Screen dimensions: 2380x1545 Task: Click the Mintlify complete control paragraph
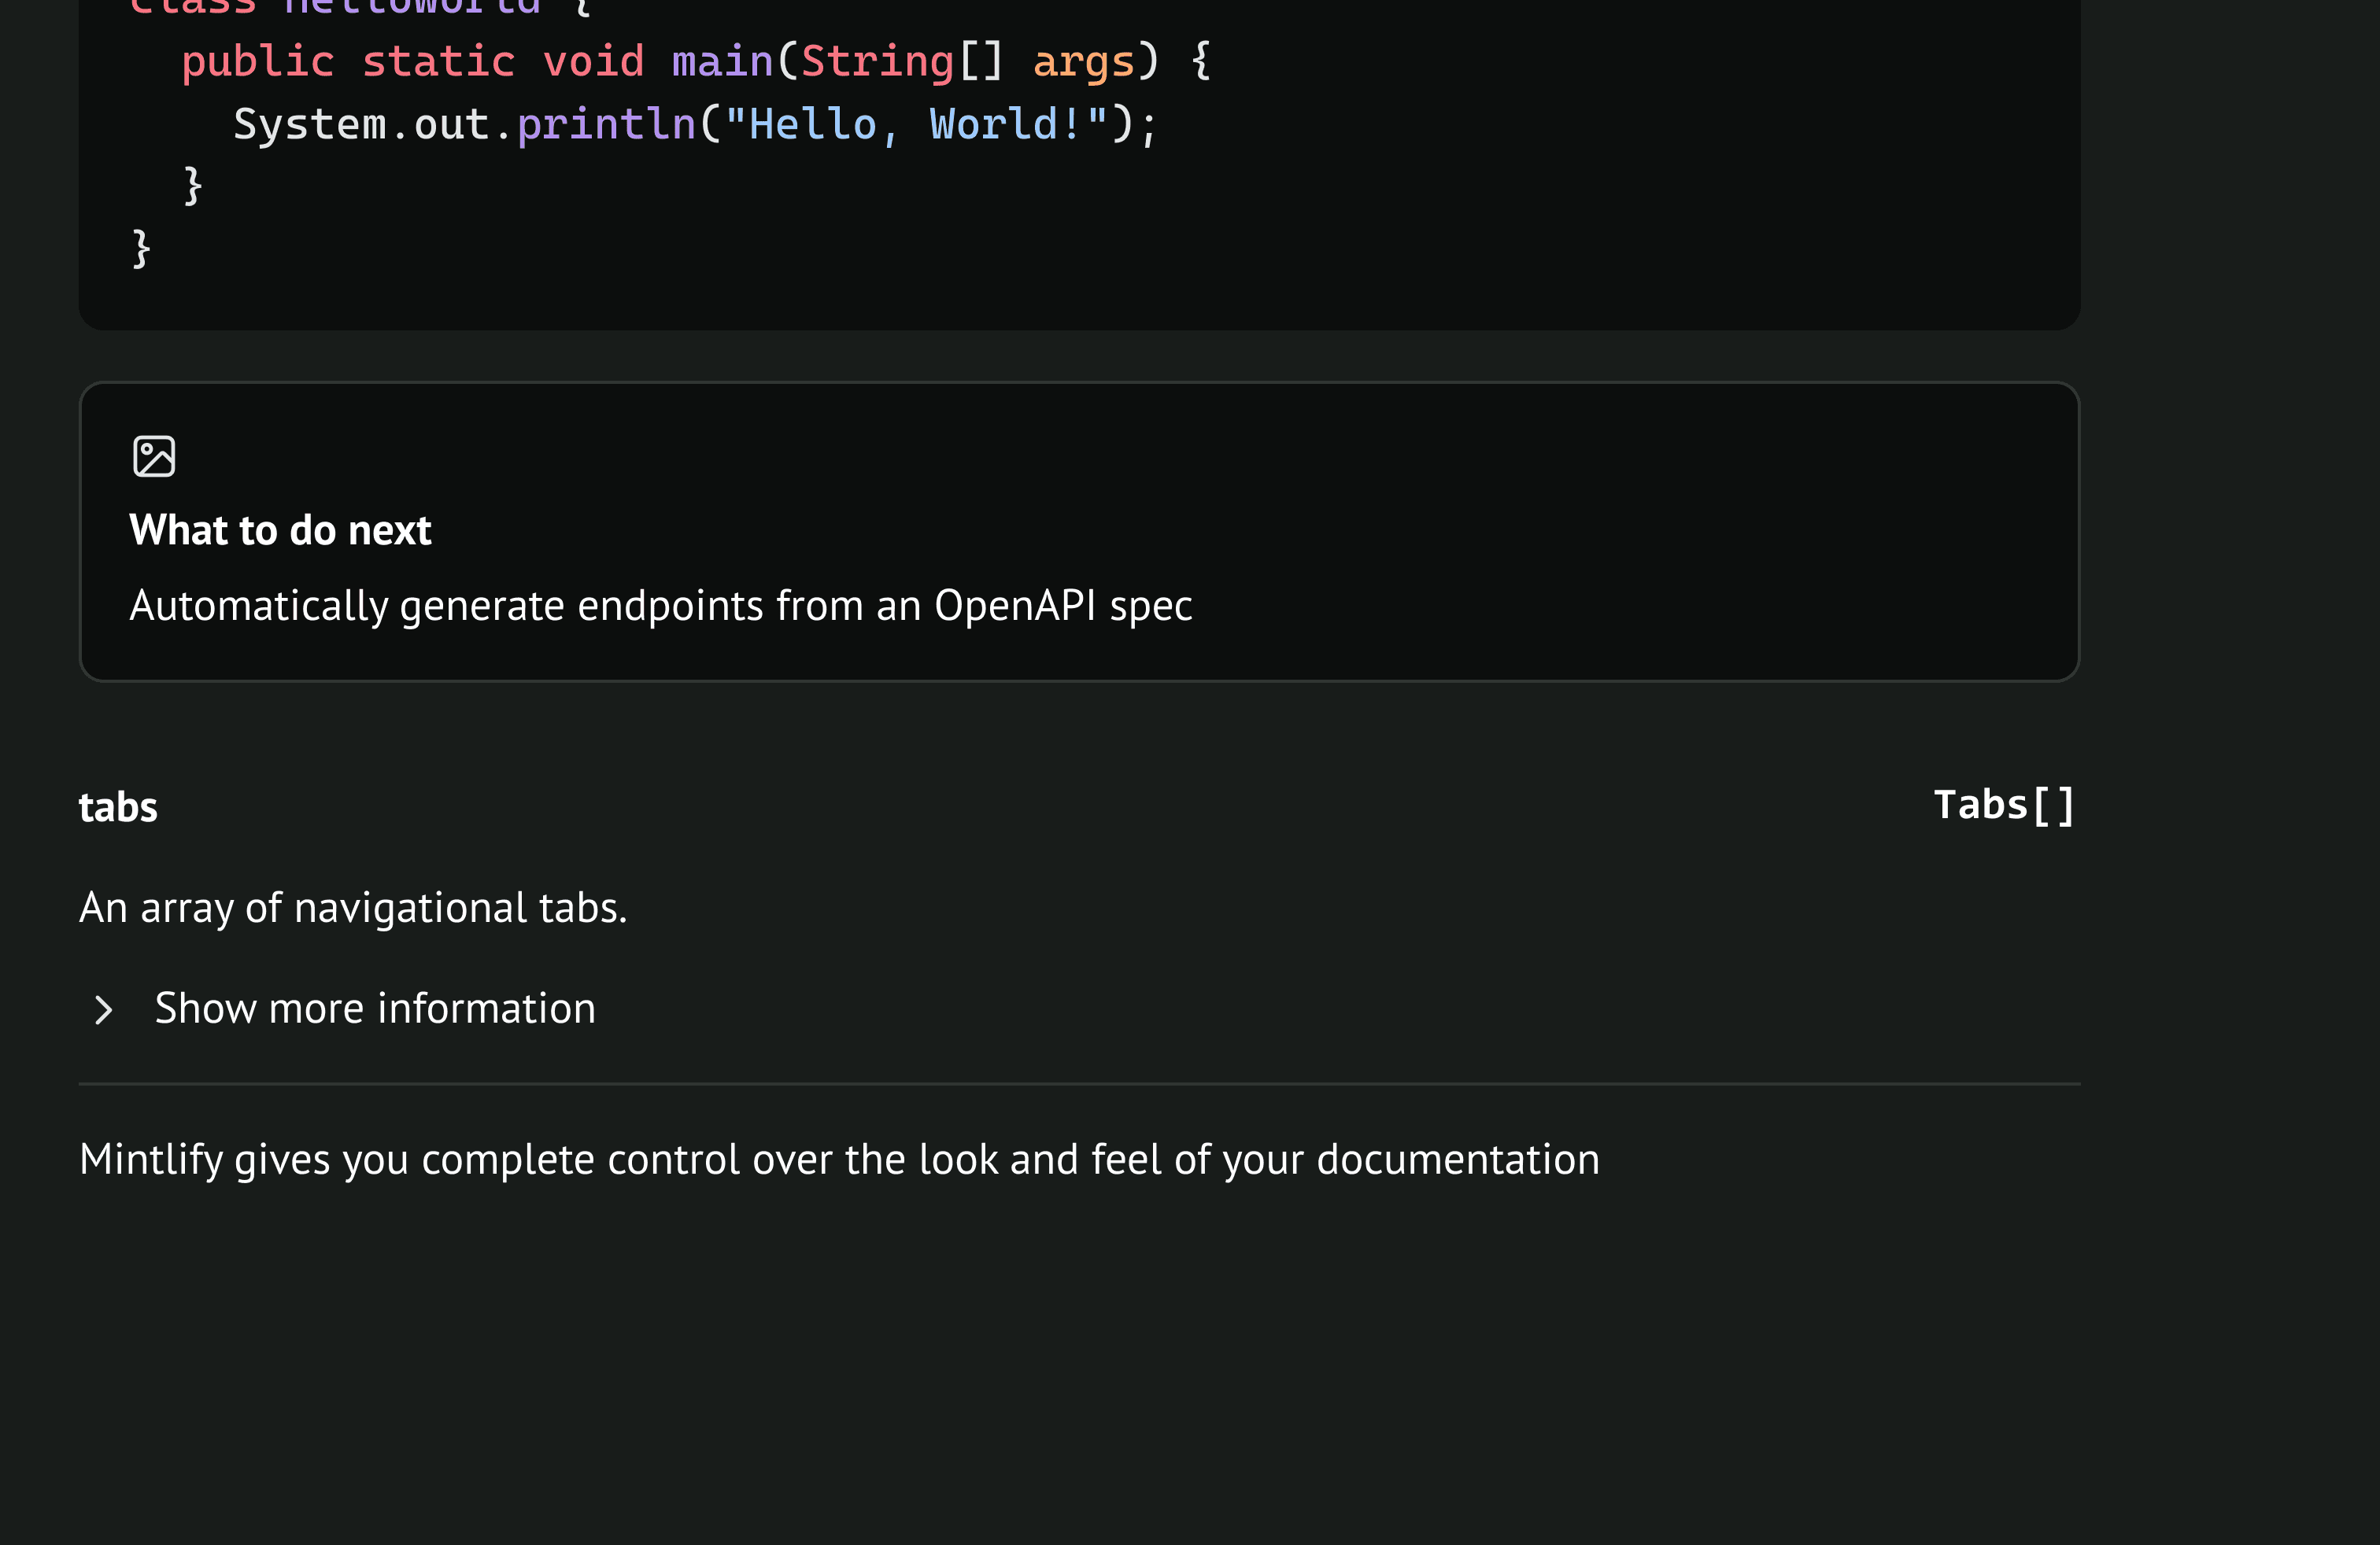point(839,1160)
